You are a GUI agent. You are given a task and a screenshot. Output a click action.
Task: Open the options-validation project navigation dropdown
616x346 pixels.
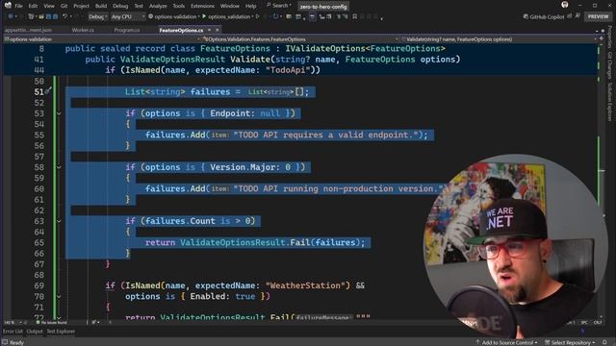[102, 39]
